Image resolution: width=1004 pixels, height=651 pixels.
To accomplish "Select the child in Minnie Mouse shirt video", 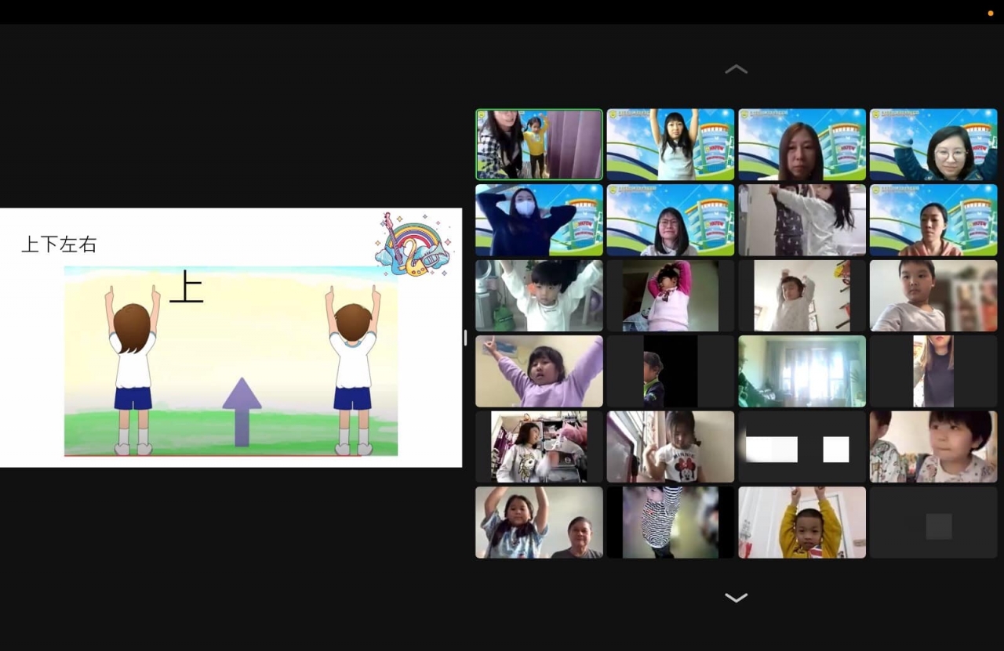I will coord(671,447).
